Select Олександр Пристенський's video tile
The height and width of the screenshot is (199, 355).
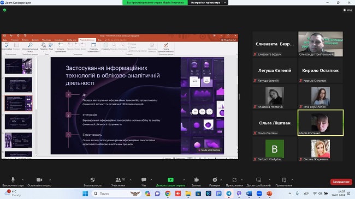[321, 44]
